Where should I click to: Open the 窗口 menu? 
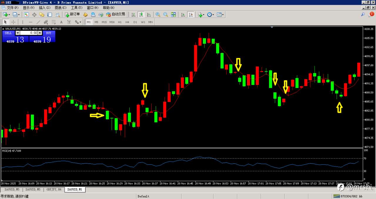pos(93,8)
